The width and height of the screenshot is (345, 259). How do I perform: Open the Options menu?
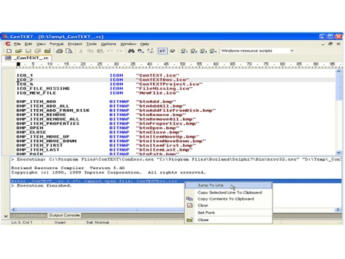pyautogui.click(x=108, y=44)
